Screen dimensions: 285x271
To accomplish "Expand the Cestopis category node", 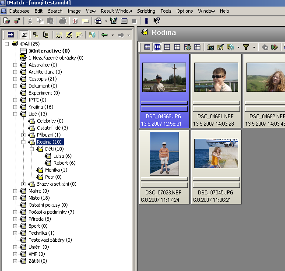I will (x=15, y=79).
